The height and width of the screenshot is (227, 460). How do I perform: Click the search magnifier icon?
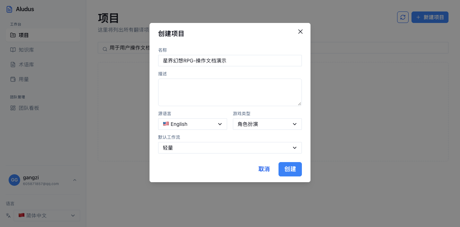point(105,49)
